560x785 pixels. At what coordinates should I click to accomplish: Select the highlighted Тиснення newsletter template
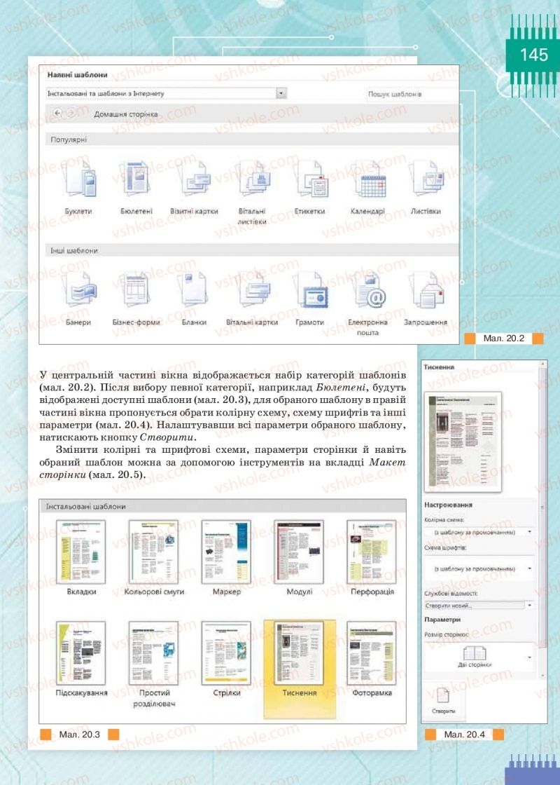299,669
